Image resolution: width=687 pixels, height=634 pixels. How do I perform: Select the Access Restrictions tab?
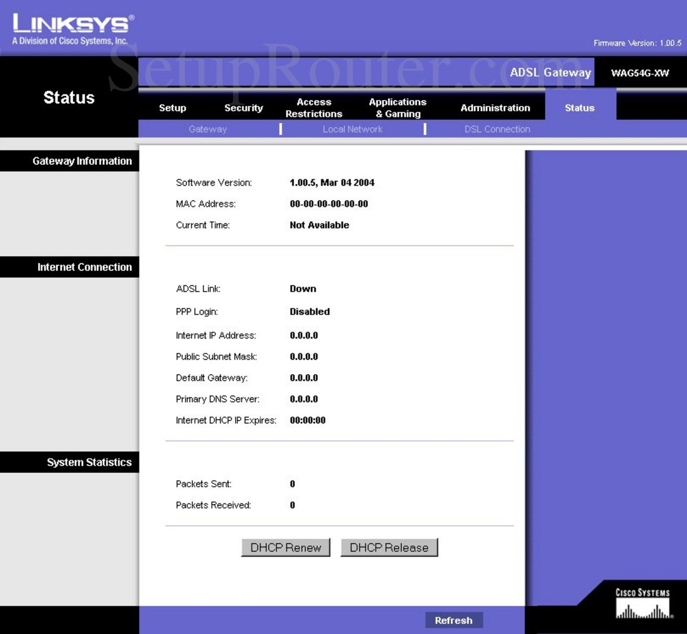314,107
